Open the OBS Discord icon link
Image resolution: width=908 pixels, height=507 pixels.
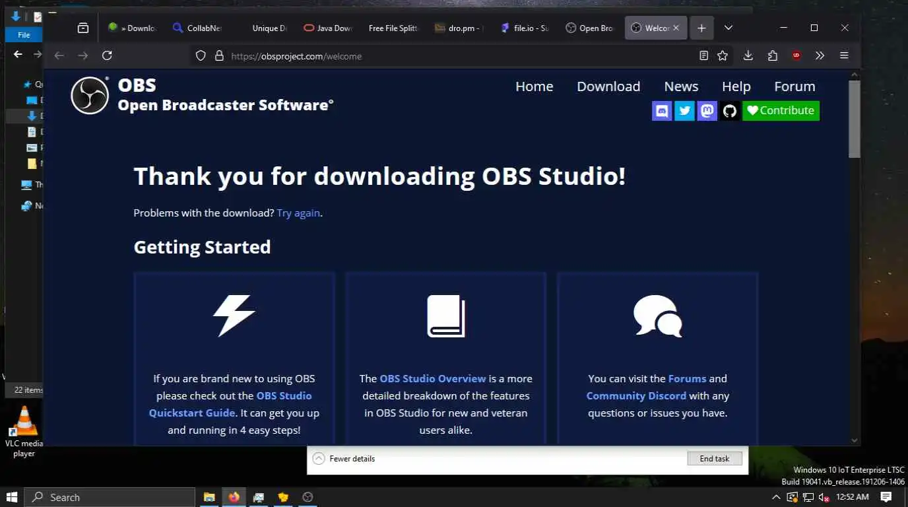point(662,111)
